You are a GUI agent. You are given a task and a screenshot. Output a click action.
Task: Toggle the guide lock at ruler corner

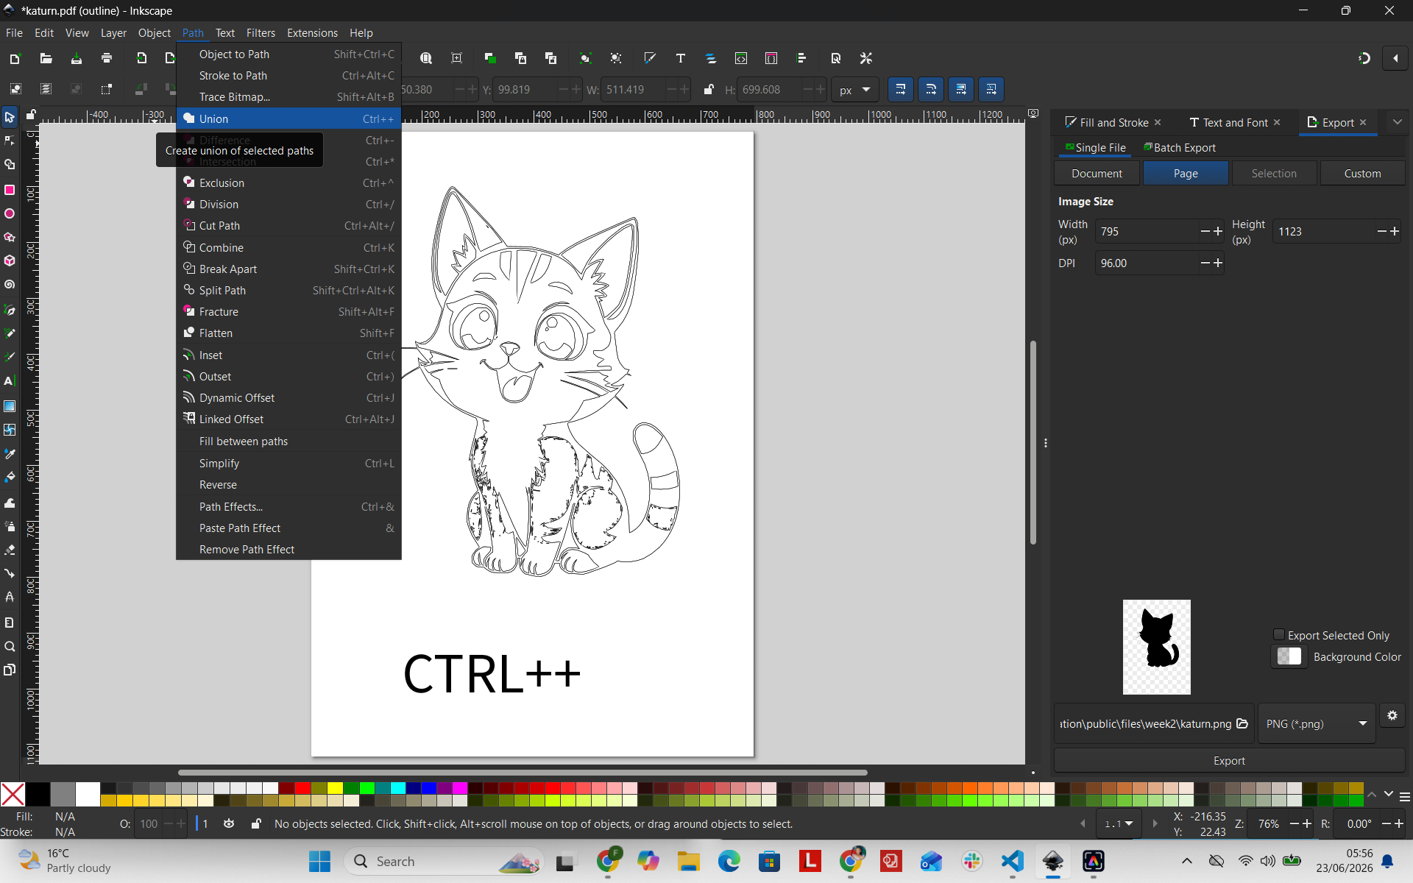tap(31, 115)
